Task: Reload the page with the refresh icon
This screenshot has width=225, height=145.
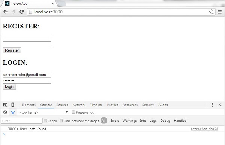Action: click(22, 12)
